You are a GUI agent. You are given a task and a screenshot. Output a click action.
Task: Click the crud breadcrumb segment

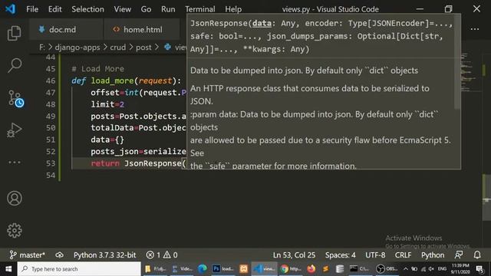coord(117,48)
